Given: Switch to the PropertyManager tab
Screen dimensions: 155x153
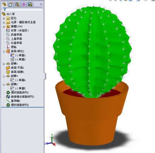Looking at the screenshot, I should (x=11, y=4).
